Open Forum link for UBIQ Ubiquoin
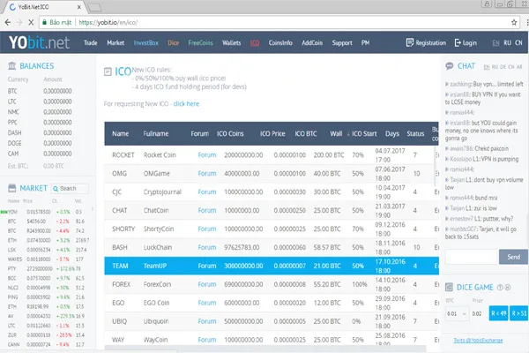This screenshot has width=529, height=353. (x=207, y=321)
